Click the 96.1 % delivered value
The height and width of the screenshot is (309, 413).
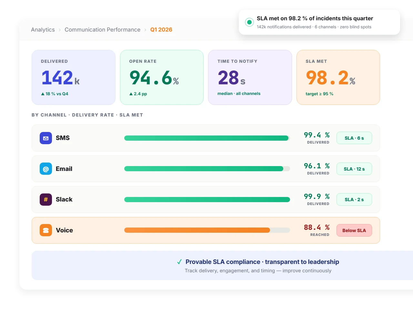[317, 166]
